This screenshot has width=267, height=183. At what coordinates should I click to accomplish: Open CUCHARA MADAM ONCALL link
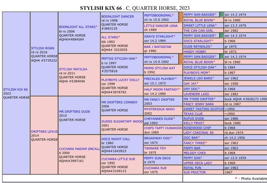pos(79,149)
